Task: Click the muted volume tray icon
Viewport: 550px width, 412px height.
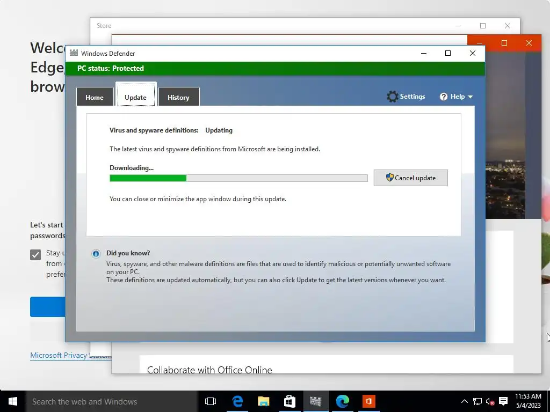Action: [490, 401]
